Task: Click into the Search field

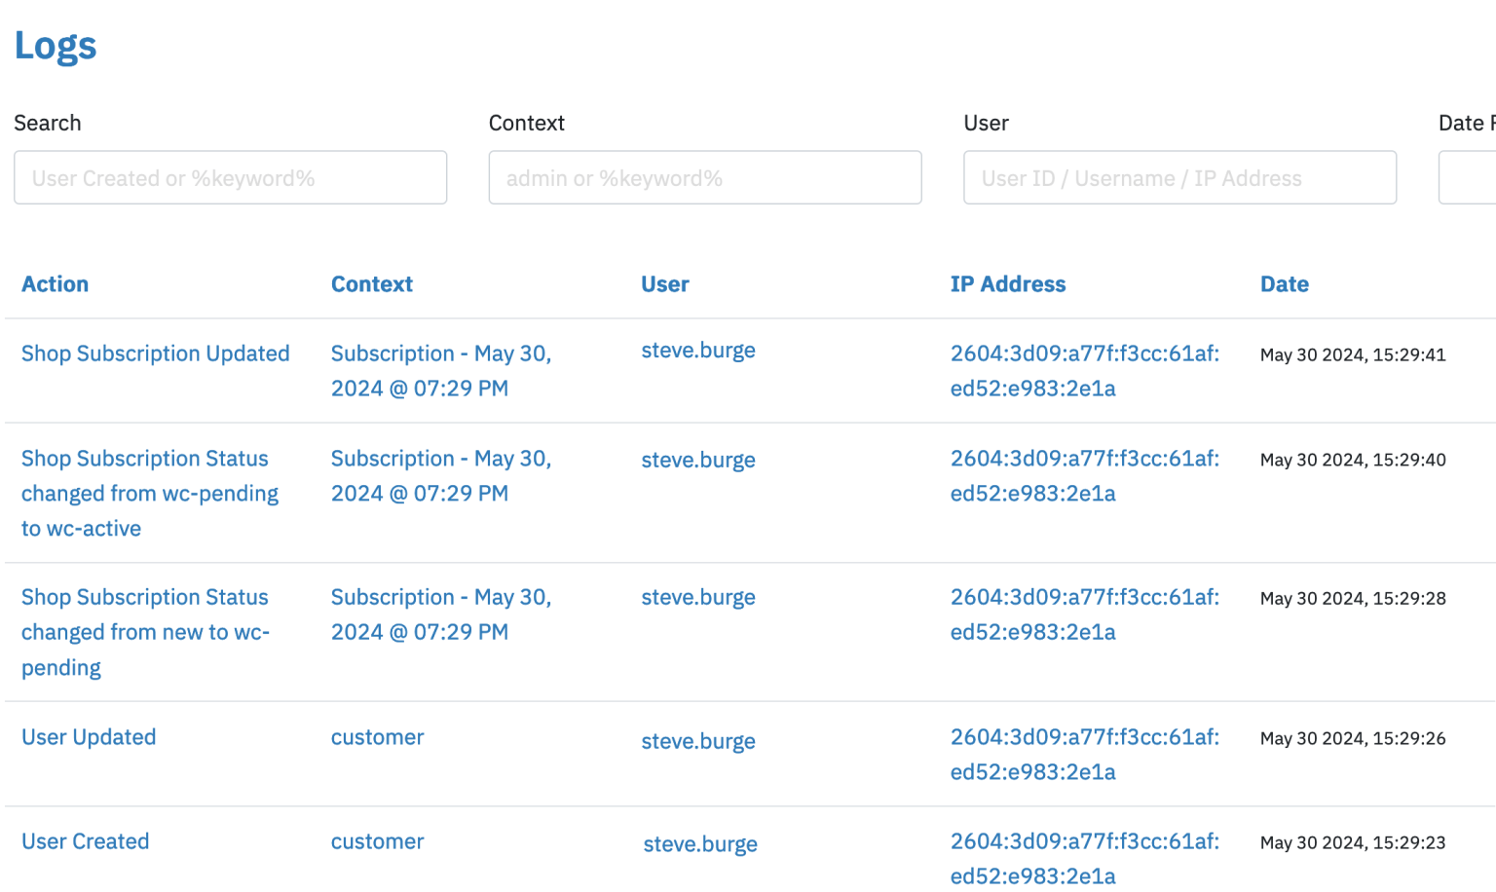Action: (x=230, y=177)
